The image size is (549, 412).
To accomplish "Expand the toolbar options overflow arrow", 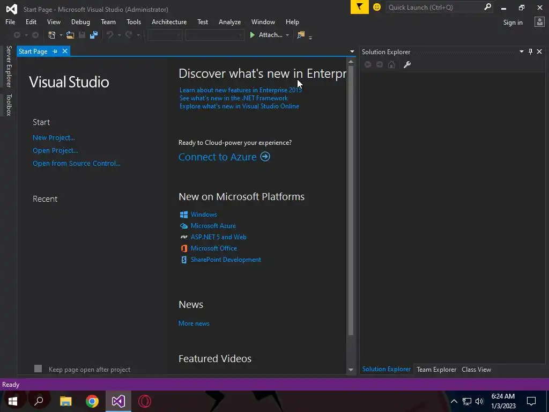I will pos(310,38).
